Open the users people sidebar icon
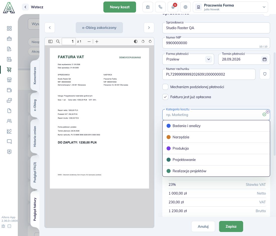 pos(9,121)
